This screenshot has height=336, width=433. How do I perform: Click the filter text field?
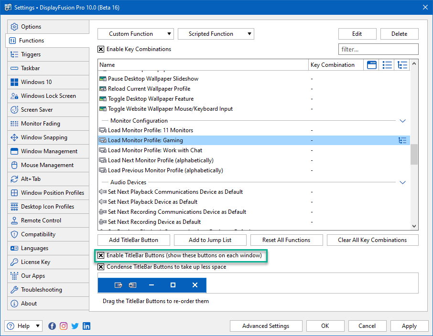point(379,49)
